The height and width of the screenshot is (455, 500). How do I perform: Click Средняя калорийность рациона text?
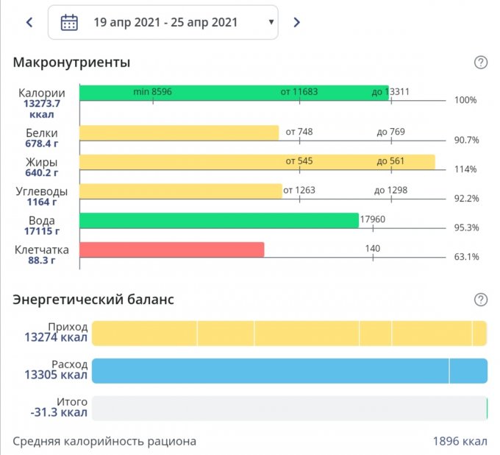click(104, 442)
